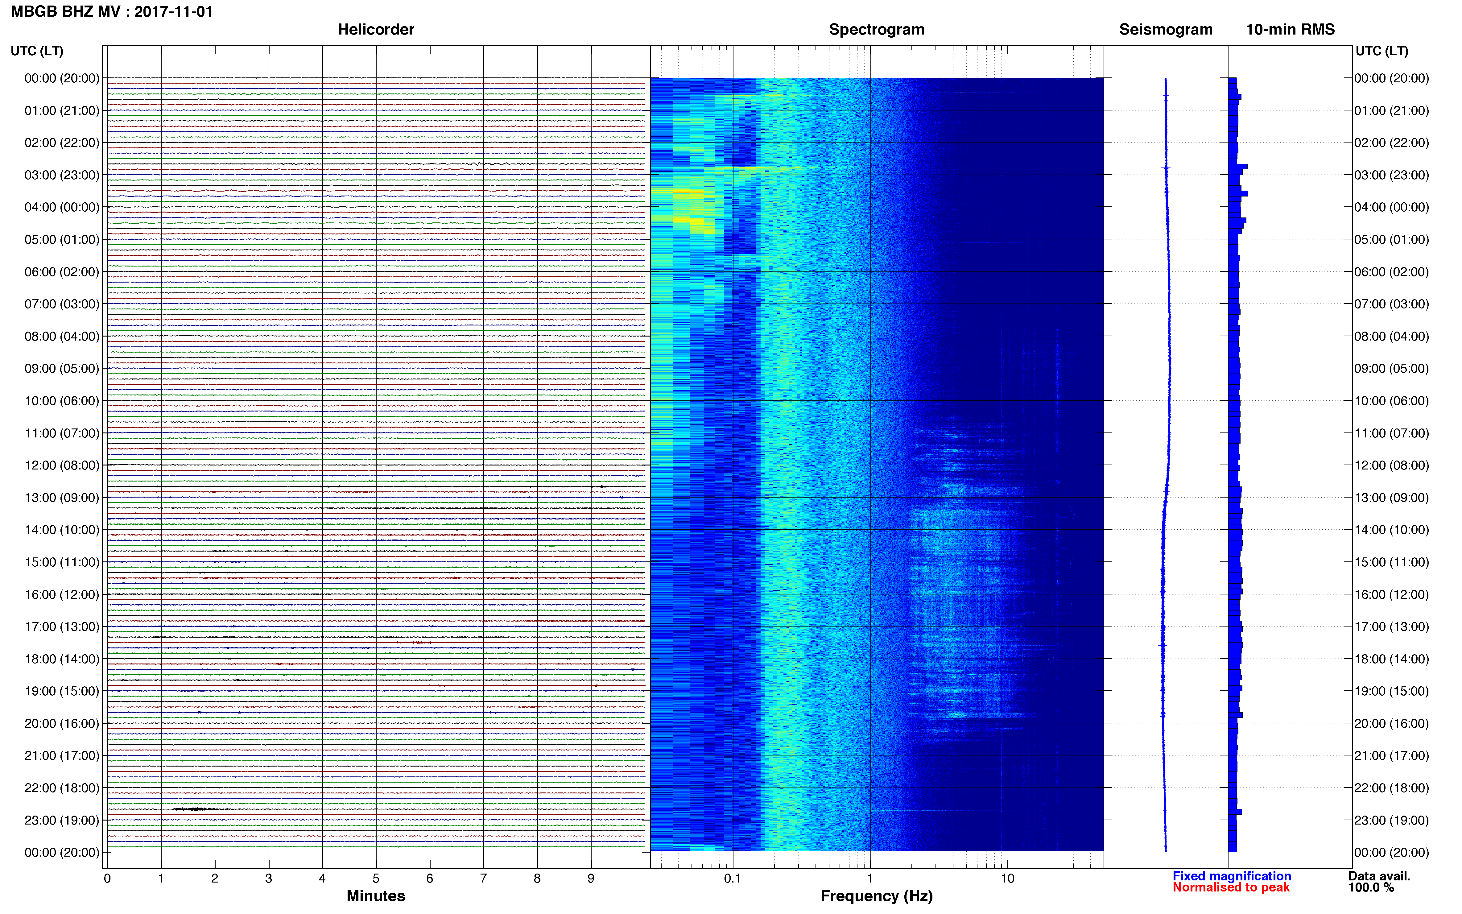Click the UTC (LT) label on the right axis
This screenshot has height=914, width=1462.
(x=1381, y=51)
